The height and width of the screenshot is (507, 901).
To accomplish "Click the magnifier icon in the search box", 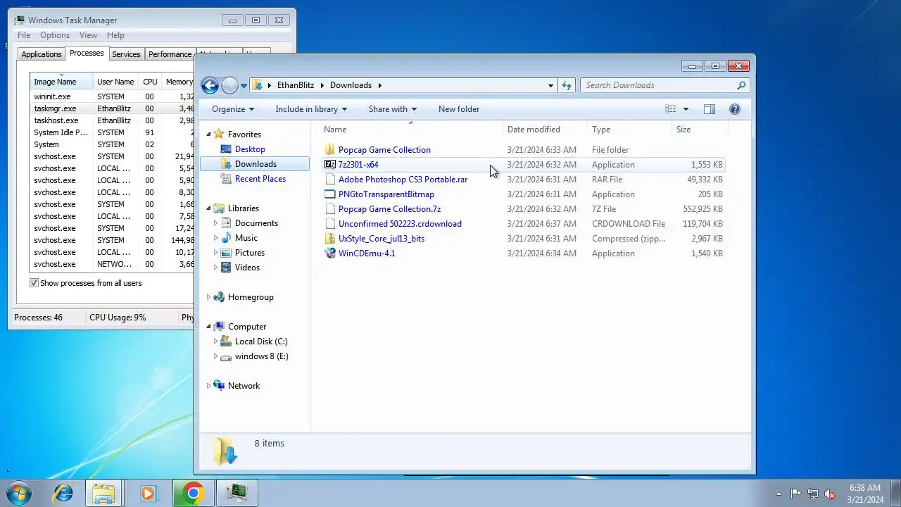I will point(741,85).
